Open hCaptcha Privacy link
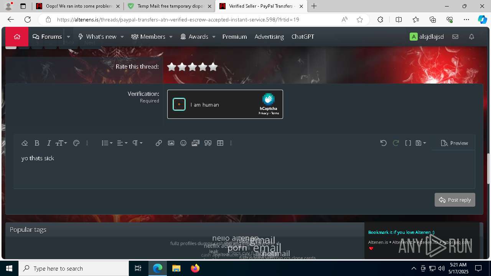491x276 pixels. click(x=263, y=113)
